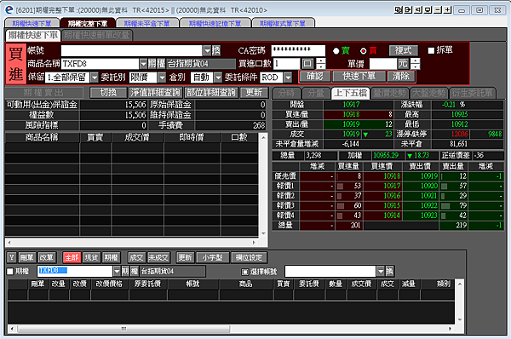Image resolution: width=511 pixels, height=339 pixels.
Task: Click the cascade windows icon in title bar
Action: (x=399, y=9)
